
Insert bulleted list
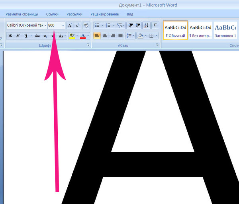point(97,25)
